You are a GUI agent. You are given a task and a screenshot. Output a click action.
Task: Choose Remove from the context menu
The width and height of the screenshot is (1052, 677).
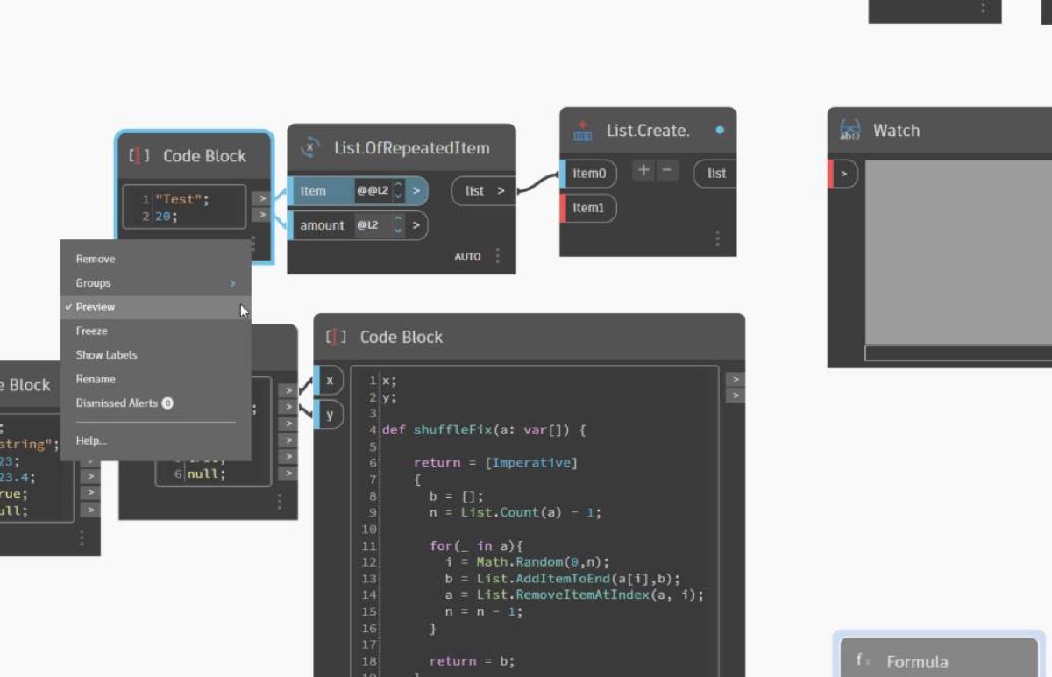[x=156, y=259]
